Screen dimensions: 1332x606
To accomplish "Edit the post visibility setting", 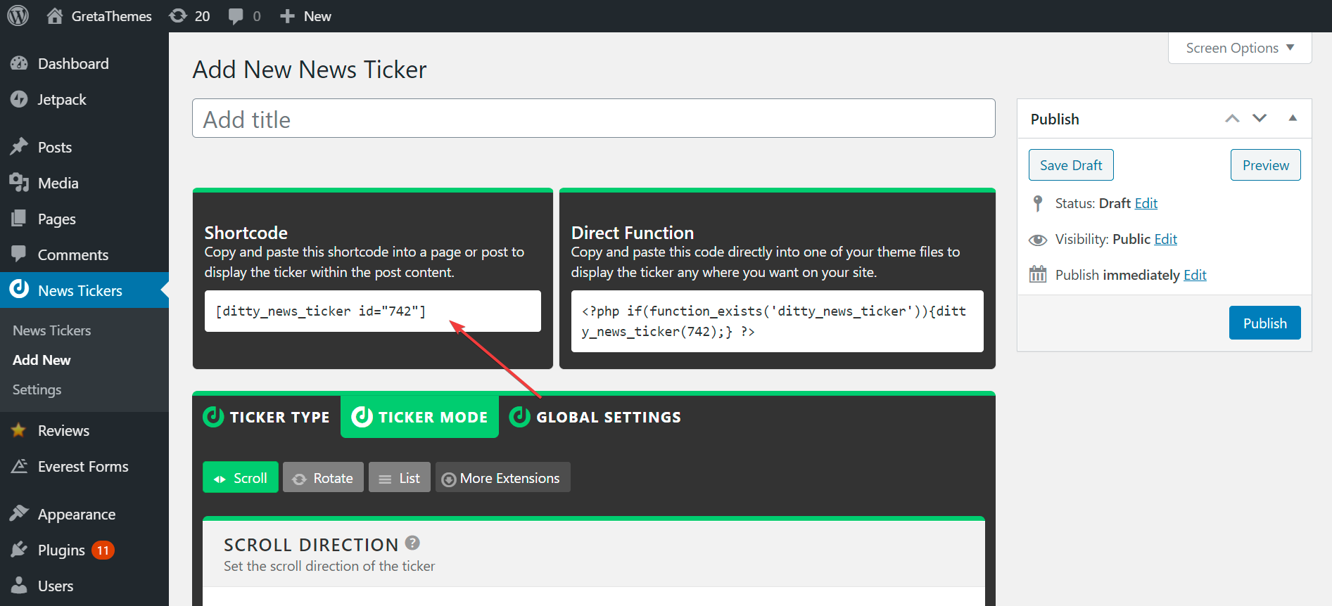I will 1165,239.
